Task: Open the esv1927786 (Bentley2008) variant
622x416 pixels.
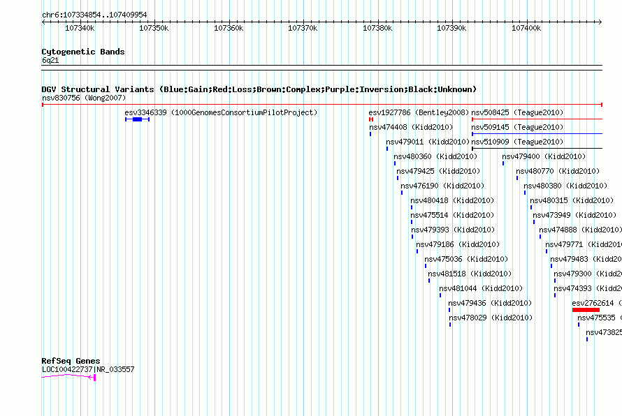Action: (419, 112)
